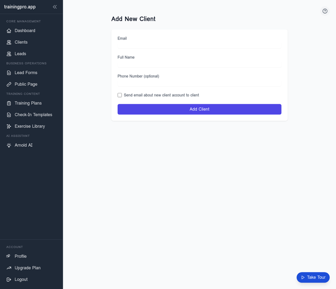The width and height of the screenshot is (336, 289).
Task: Enable send email to new client checkbox
Action: pos(120,95)
